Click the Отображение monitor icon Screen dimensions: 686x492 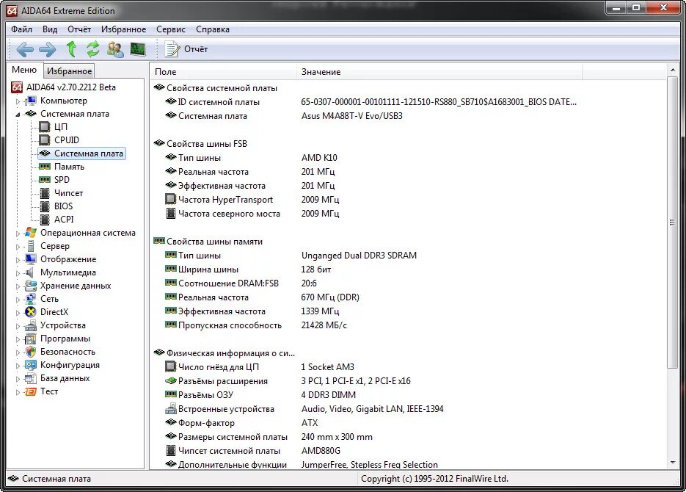tap(31, 259)
